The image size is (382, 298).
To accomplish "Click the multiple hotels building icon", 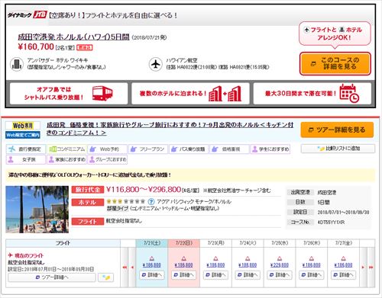I will point(225,94).
